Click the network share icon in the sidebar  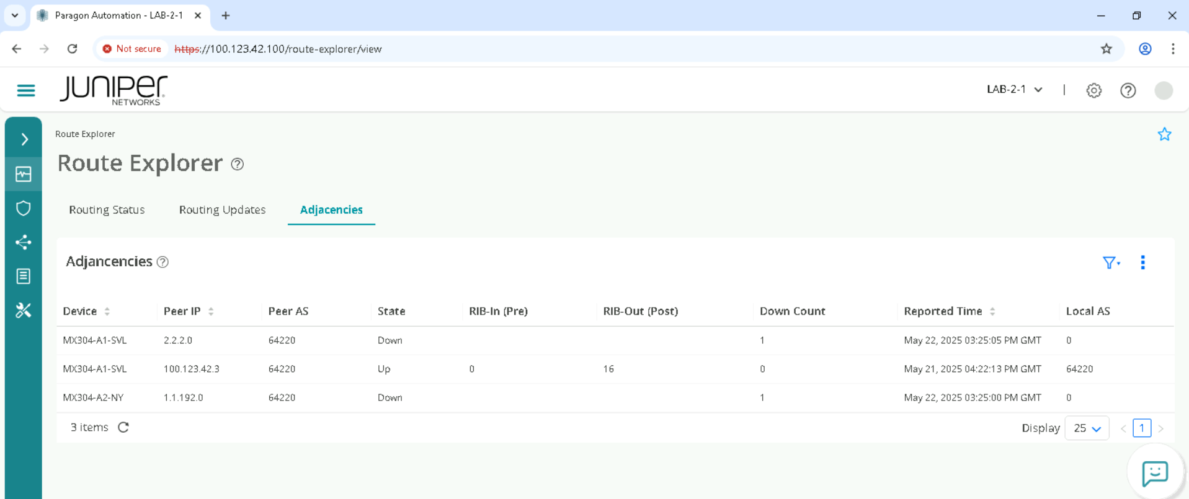click(x=24, y=242)
